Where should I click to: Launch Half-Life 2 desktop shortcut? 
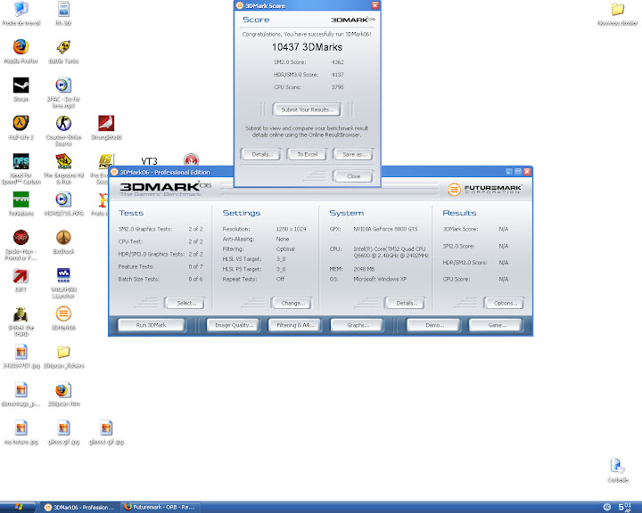click(21, 127)
